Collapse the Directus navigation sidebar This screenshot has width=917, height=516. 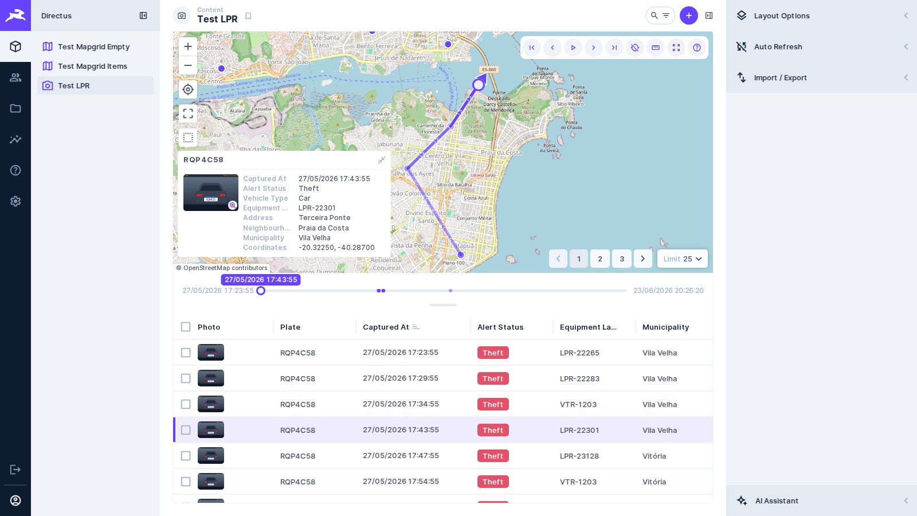click(143, 15)
